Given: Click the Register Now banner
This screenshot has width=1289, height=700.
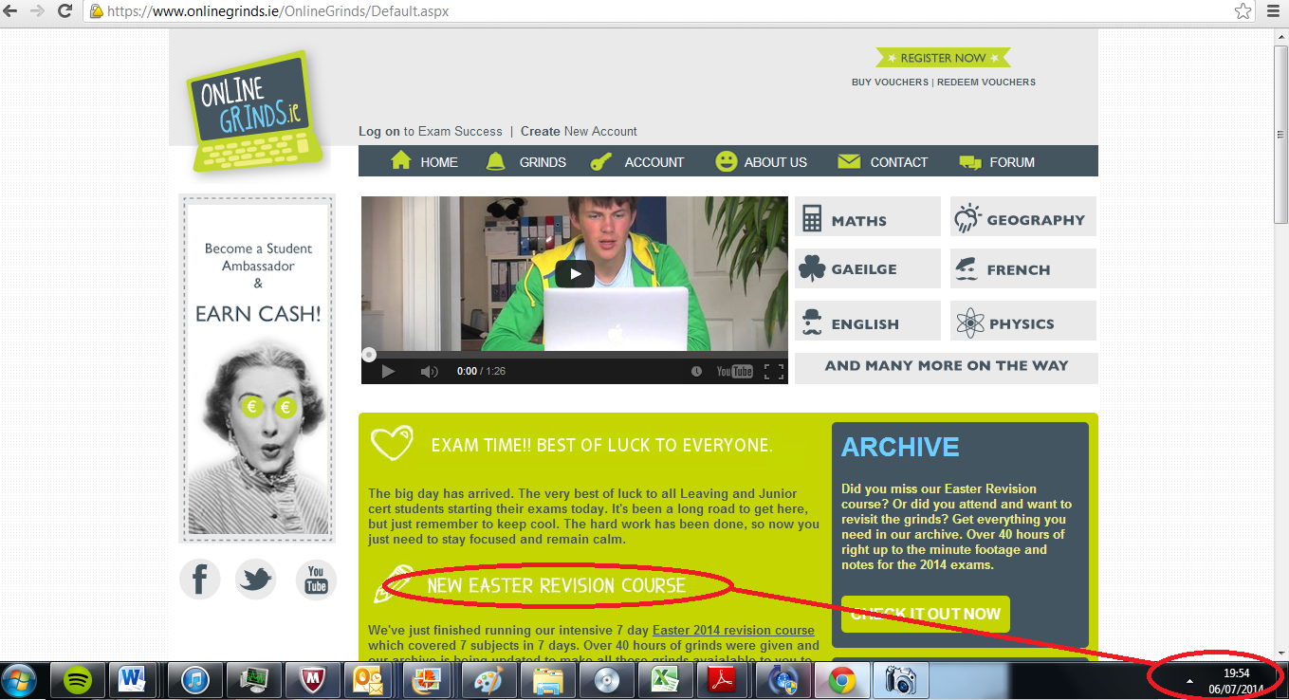Looking at the screenshot, I should point(943,58).
